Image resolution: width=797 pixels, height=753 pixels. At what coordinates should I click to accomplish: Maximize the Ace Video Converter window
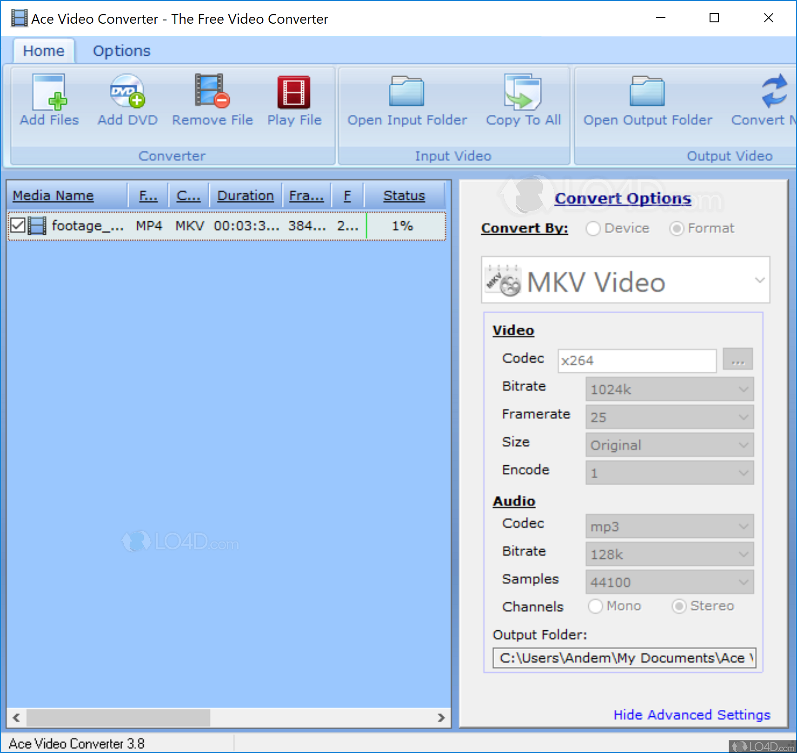tap(714, 18)
